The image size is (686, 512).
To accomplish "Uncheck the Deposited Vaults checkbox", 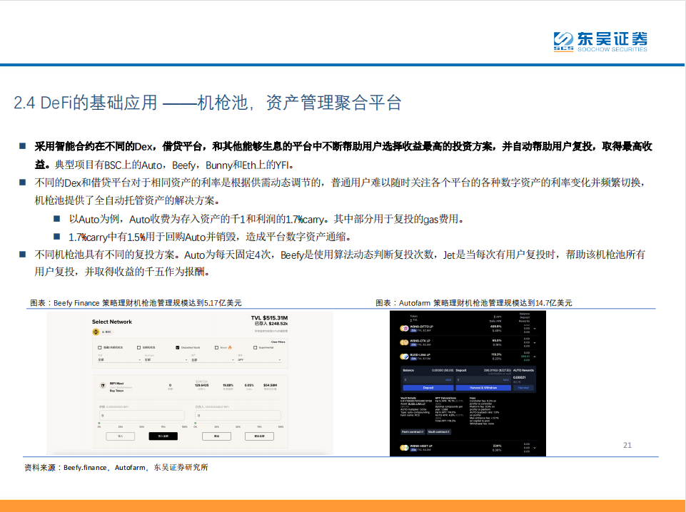I will tap(177, 347).
